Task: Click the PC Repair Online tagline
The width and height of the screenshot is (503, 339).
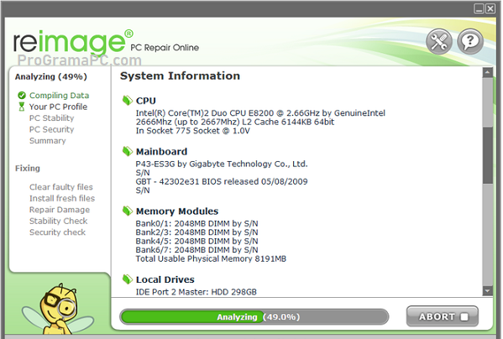Action: [x=165, y=48]
